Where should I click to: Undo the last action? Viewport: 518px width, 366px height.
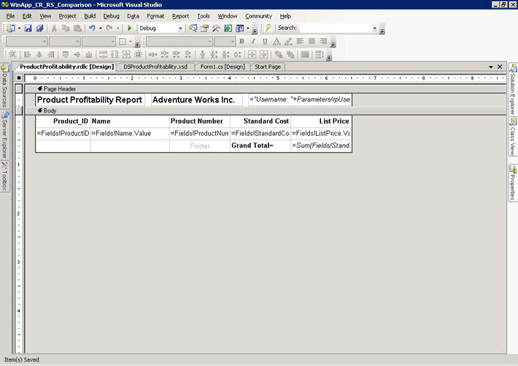(x=92, y=28)
